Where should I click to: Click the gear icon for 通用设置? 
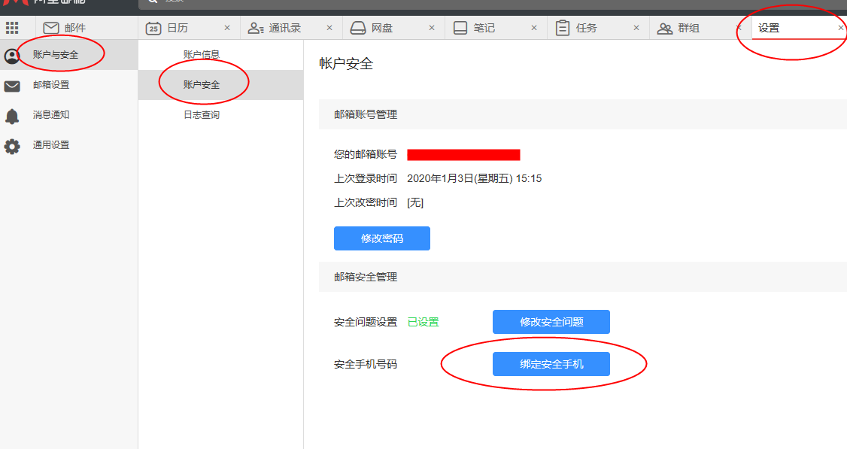pos(12,146)
